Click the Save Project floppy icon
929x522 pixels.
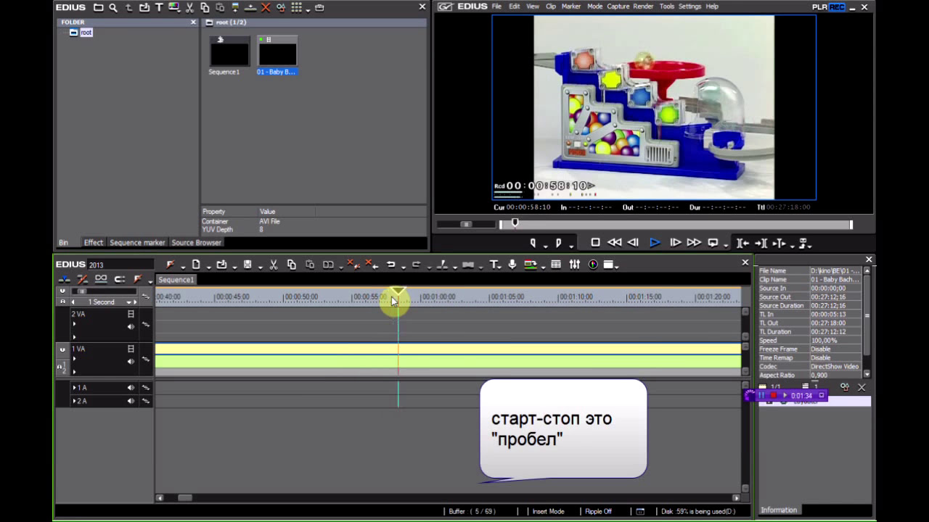(x=247, y=265)
